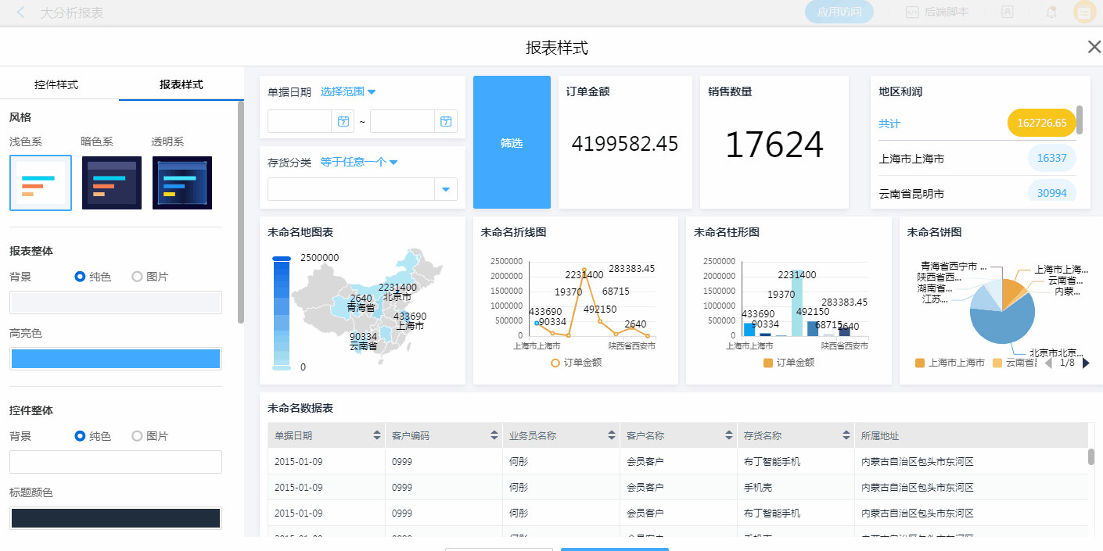The image size is (1103, 551).
Task: Click the back arrow beside 大分析报表
Action: point(21,13)
